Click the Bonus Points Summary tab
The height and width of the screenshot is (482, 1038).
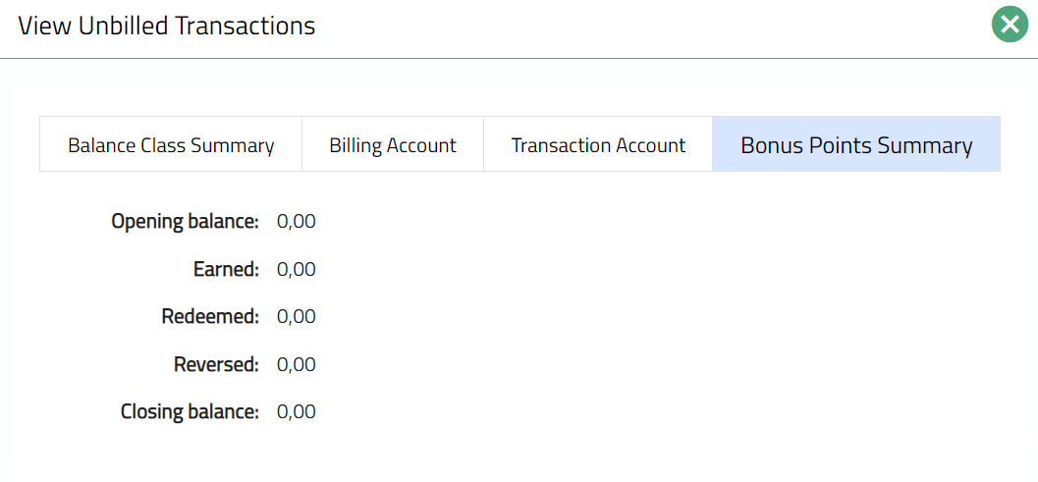(856, 145)
